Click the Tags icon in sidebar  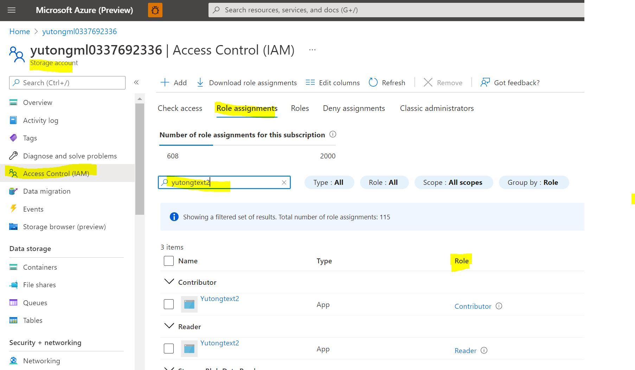[13, 138]
